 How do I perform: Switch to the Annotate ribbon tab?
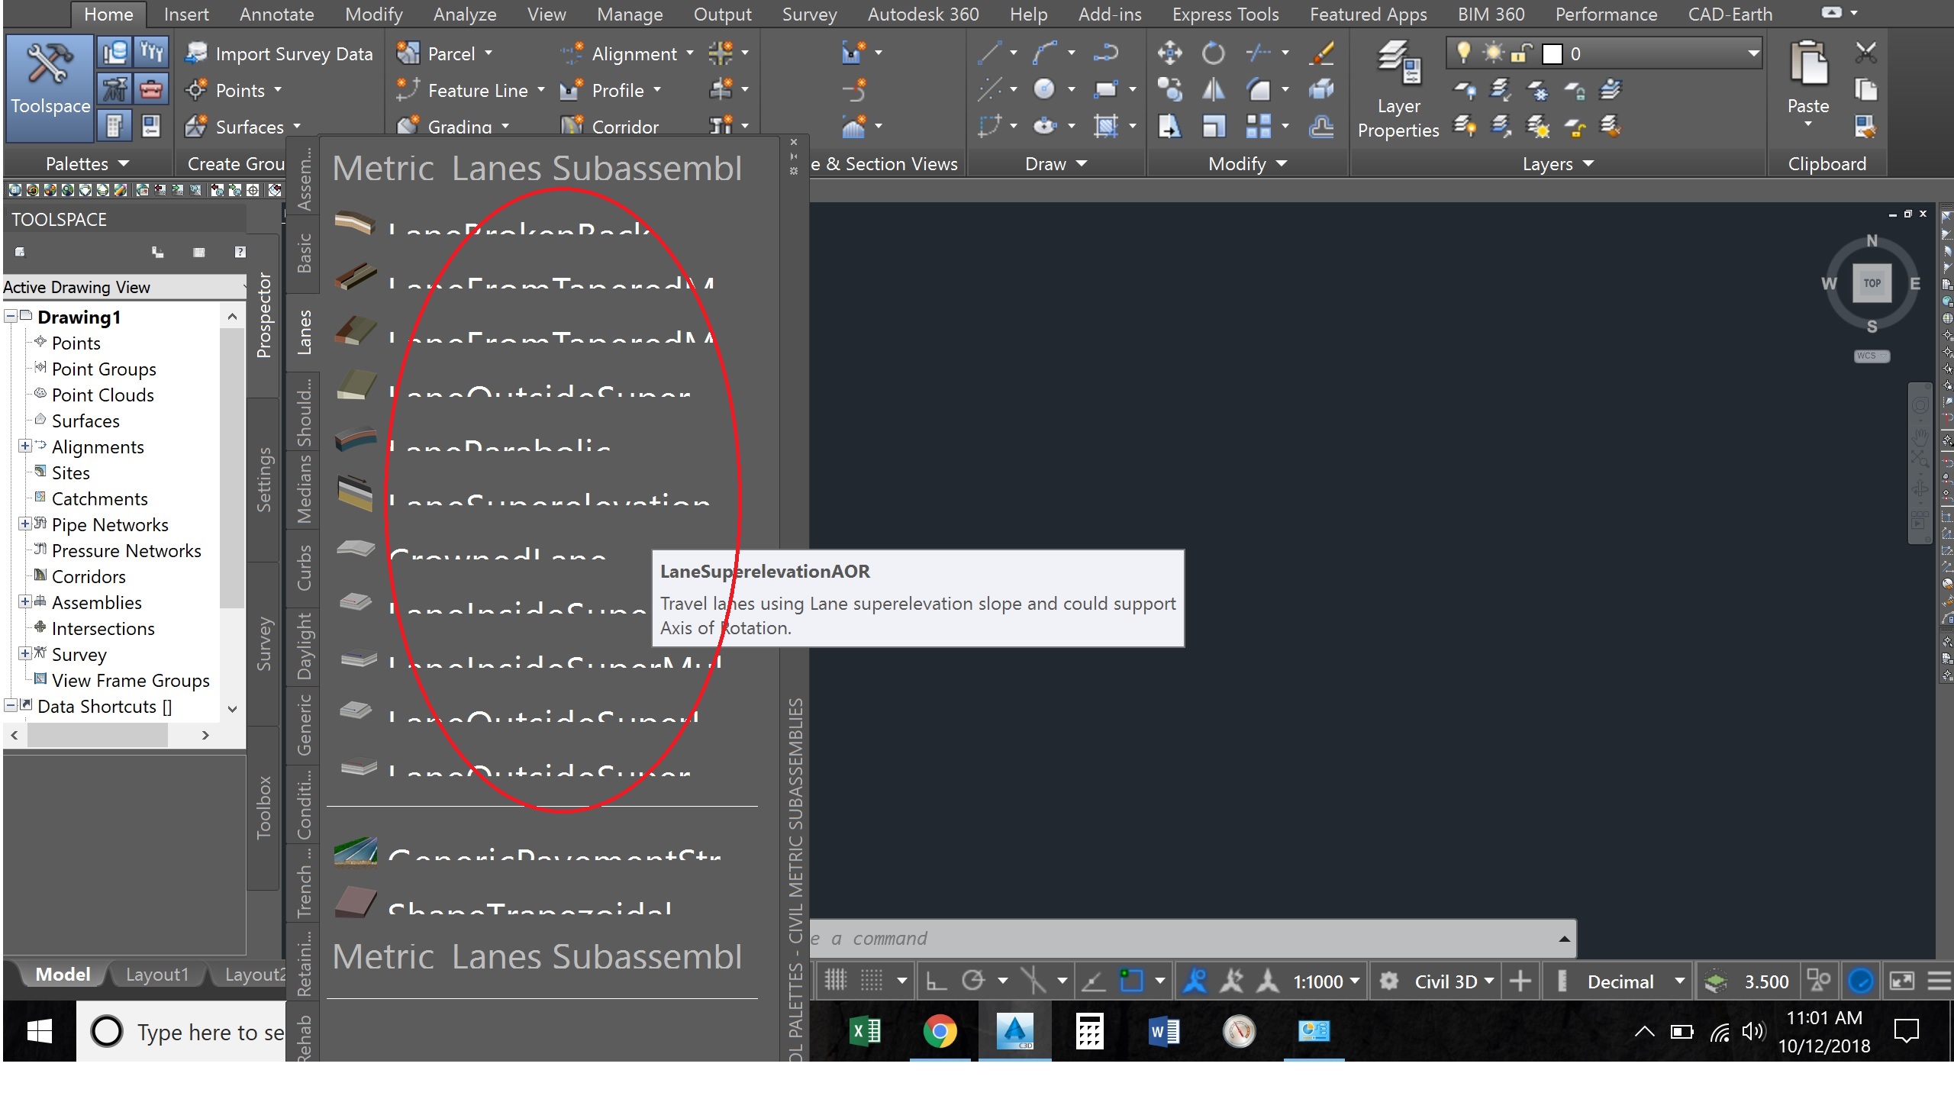[x=276, y=14]
